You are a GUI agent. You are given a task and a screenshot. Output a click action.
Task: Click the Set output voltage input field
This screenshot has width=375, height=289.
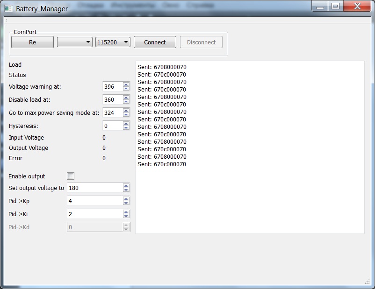(x=94, y=188)
